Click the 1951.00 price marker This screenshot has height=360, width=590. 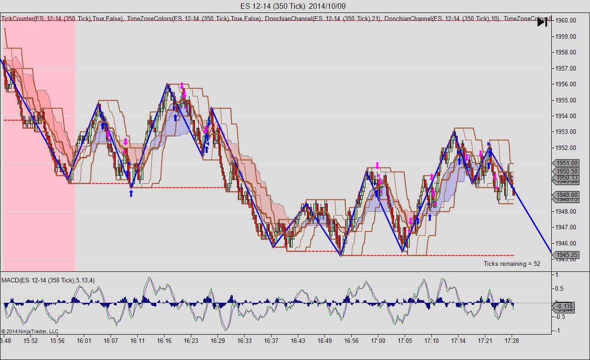567,163
